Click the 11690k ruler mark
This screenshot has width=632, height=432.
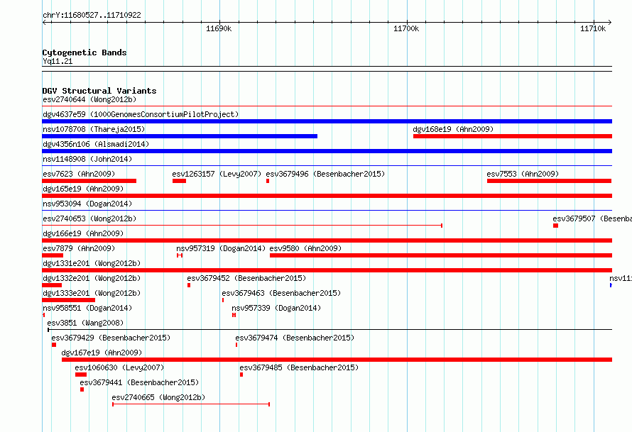click(219, 28)
